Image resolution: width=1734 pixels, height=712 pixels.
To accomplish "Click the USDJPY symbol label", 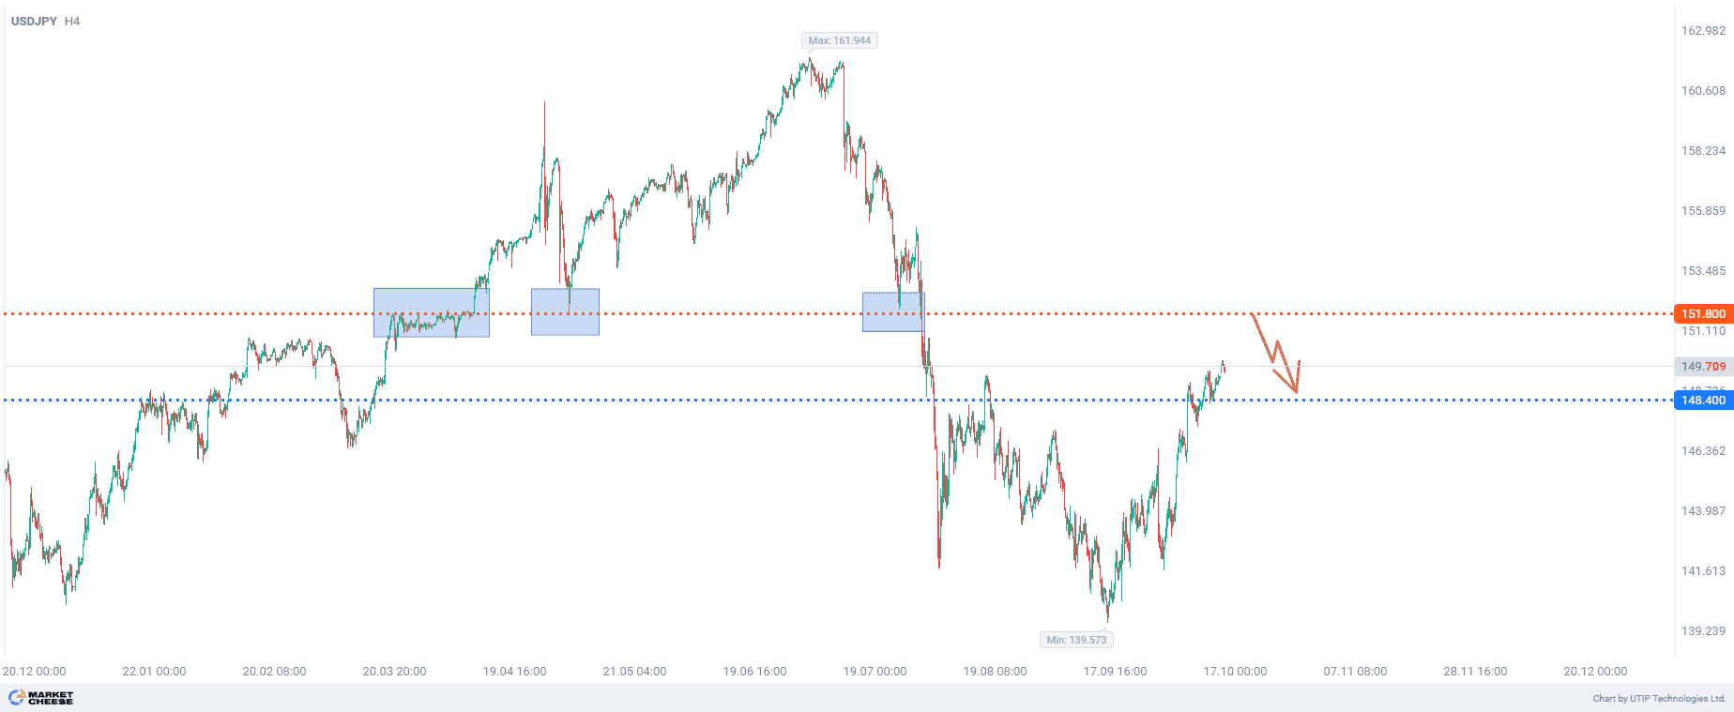I will click(34, 22).
